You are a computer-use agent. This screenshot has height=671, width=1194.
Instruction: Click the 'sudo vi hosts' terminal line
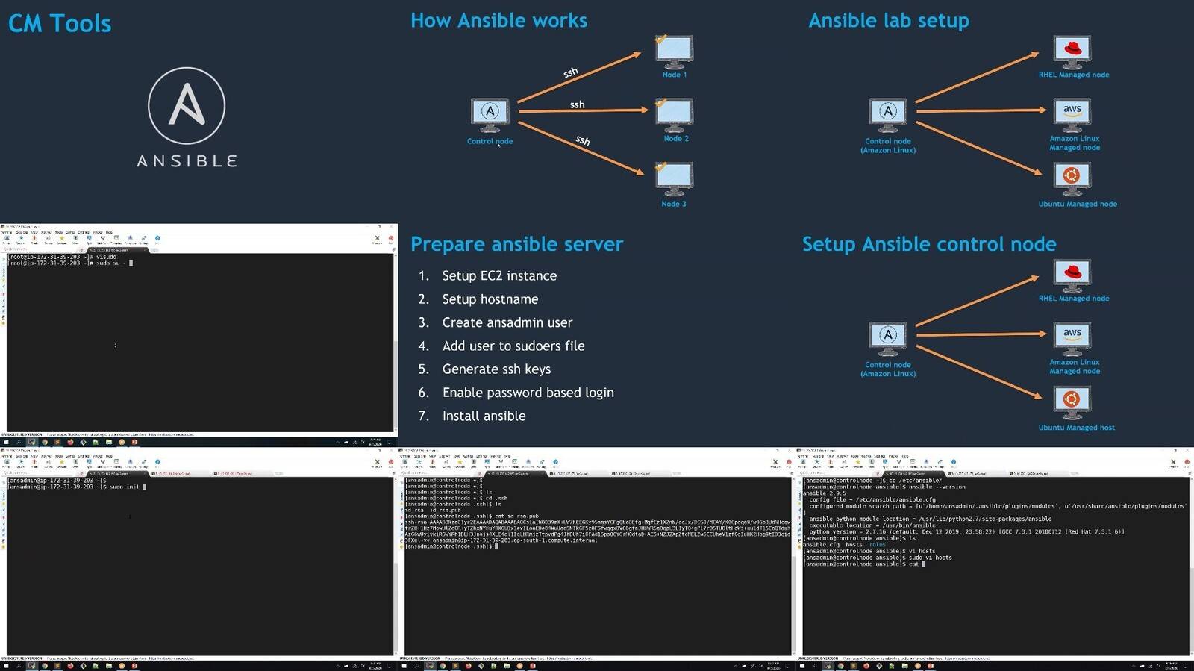(878, 558)
